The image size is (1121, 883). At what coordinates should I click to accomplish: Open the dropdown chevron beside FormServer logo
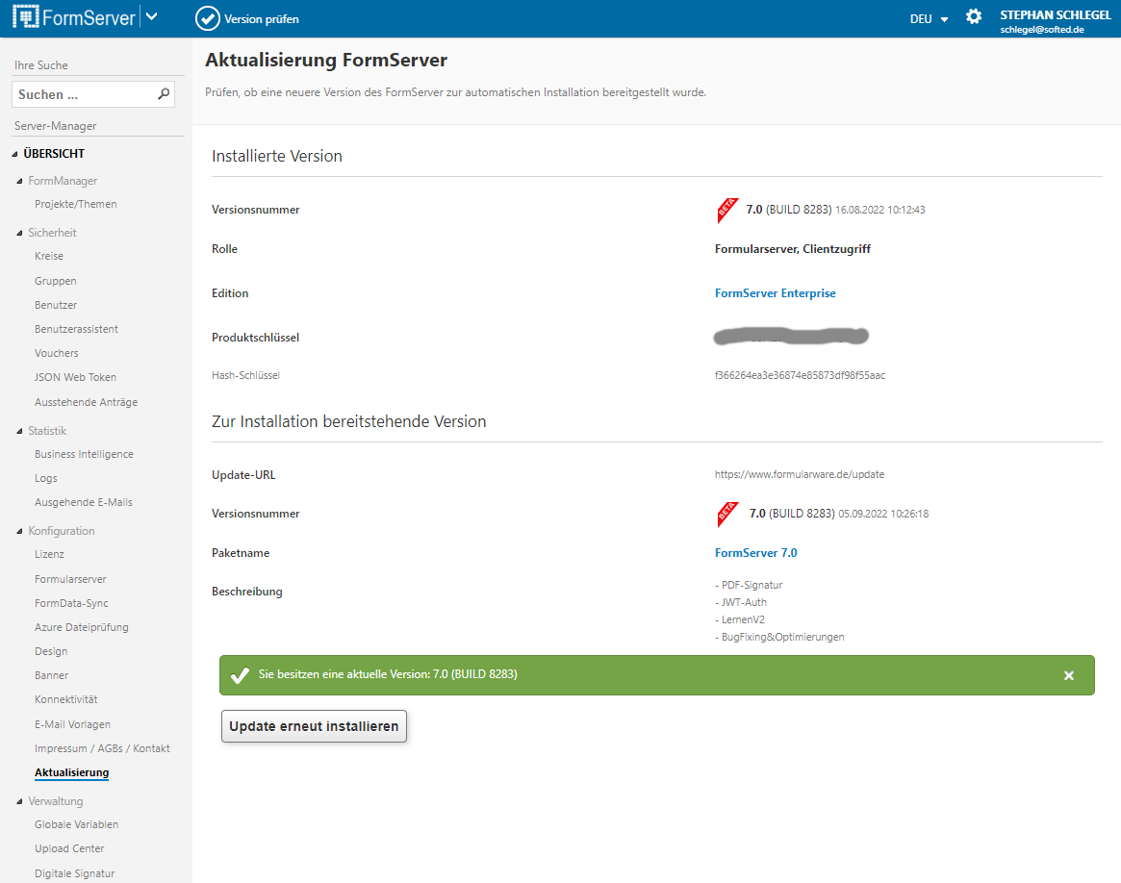coord(152,16)
